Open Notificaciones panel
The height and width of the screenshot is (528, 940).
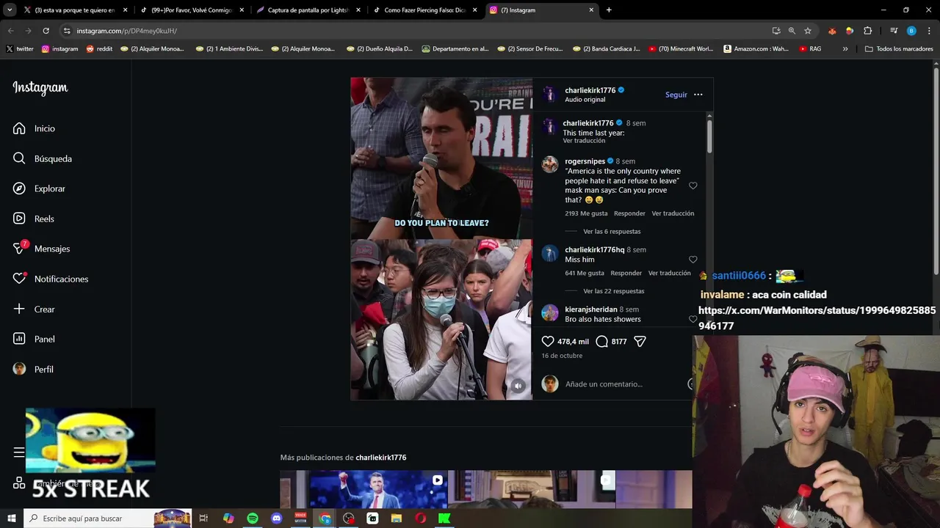pos(51,279)
